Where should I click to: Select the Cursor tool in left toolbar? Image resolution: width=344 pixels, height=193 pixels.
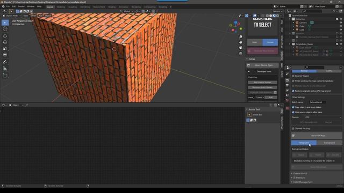[x=5, y=29]
